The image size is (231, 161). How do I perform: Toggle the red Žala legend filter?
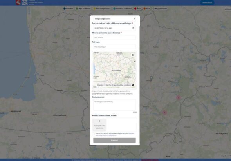tap(137, 9)
